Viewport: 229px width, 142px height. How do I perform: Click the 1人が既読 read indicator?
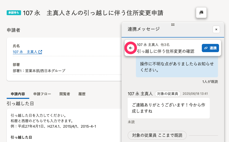(x=210, y=82)
